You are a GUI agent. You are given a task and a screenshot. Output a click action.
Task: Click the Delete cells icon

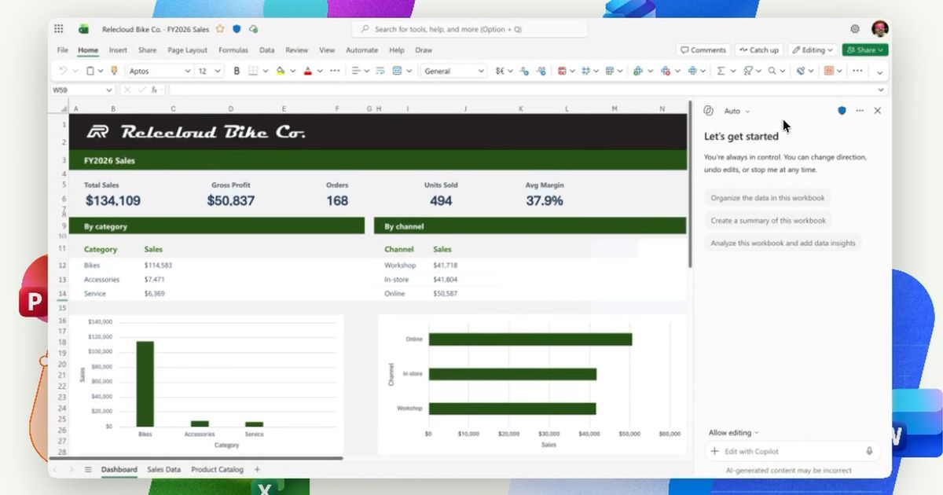(x=666, y=71)
